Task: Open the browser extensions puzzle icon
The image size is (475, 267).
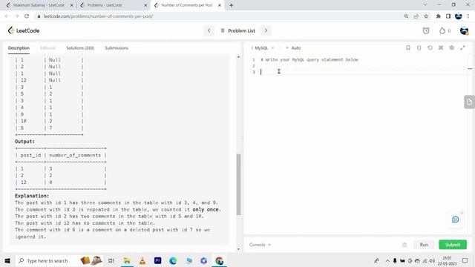Action: (439, 16)
